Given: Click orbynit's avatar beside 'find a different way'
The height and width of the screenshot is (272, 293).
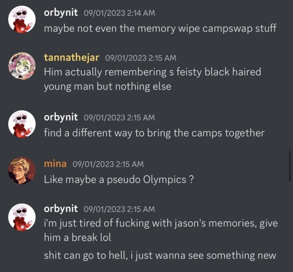Looking at the screenshot, I should point(22,124).
